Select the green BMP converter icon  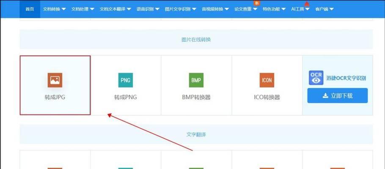[196, 80]
